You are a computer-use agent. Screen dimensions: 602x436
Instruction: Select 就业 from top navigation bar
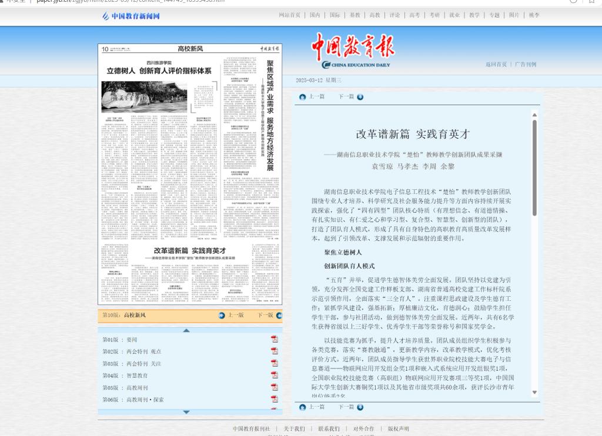click(x=454, y=15)
